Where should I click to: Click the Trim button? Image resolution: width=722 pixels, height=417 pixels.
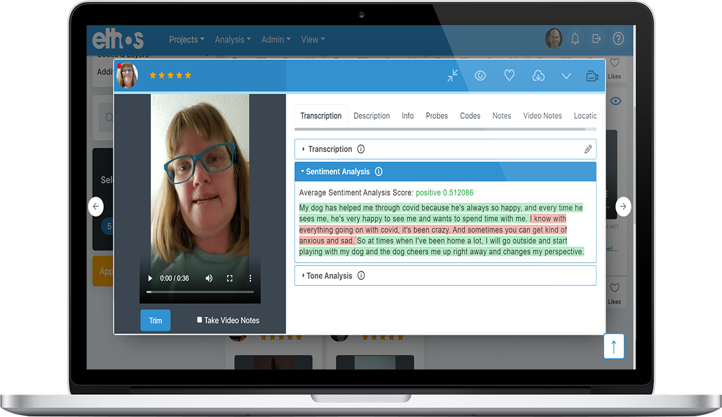[x=155, y=320]
